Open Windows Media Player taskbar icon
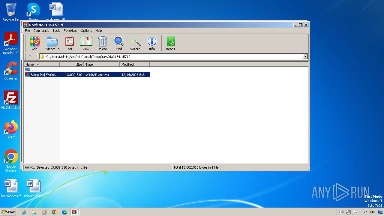Viewport: 384px width, 216px height. (x=44, y=212)
